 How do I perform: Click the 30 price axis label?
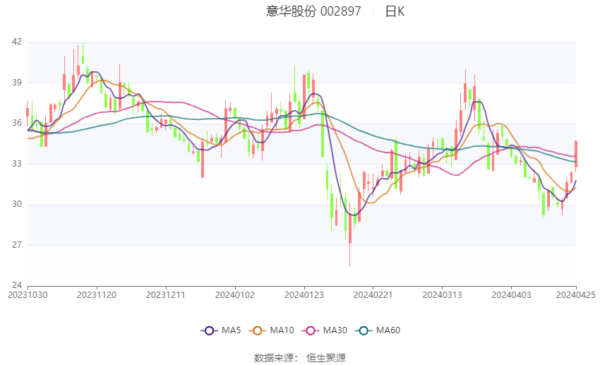[x=17, y=204]
